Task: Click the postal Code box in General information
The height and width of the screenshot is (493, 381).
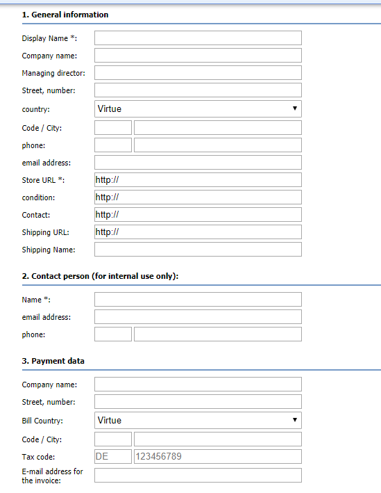Action: pos(113,128)
